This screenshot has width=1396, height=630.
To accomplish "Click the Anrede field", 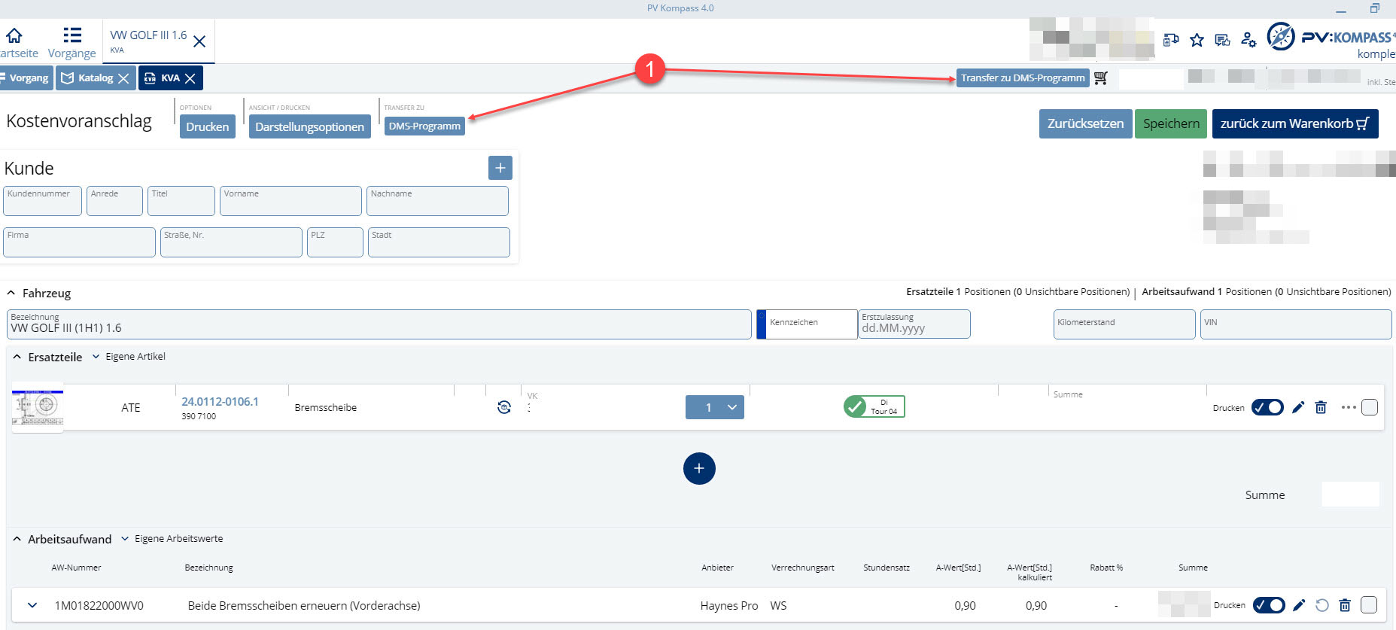I will (x=114, y=201).
